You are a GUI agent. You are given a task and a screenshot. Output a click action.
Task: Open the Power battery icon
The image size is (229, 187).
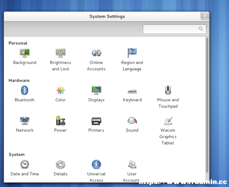point(60,121)
